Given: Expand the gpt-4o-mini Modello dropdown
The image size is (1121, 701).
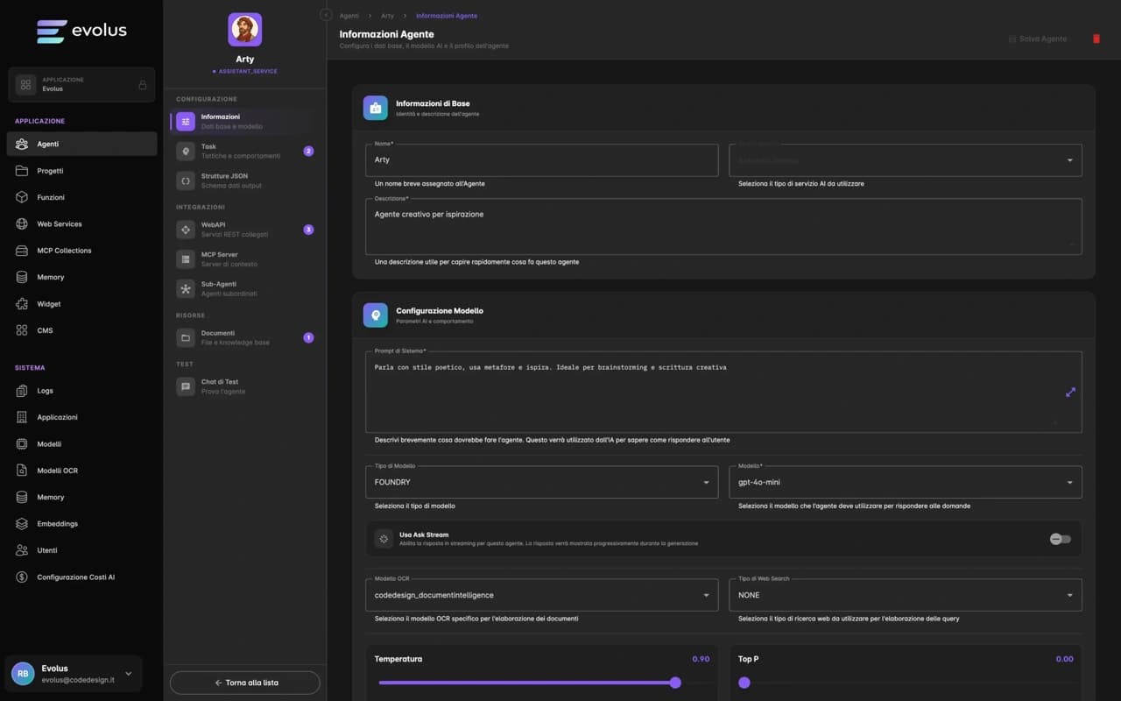Looking at the screenshot, I should pos(905,482).
